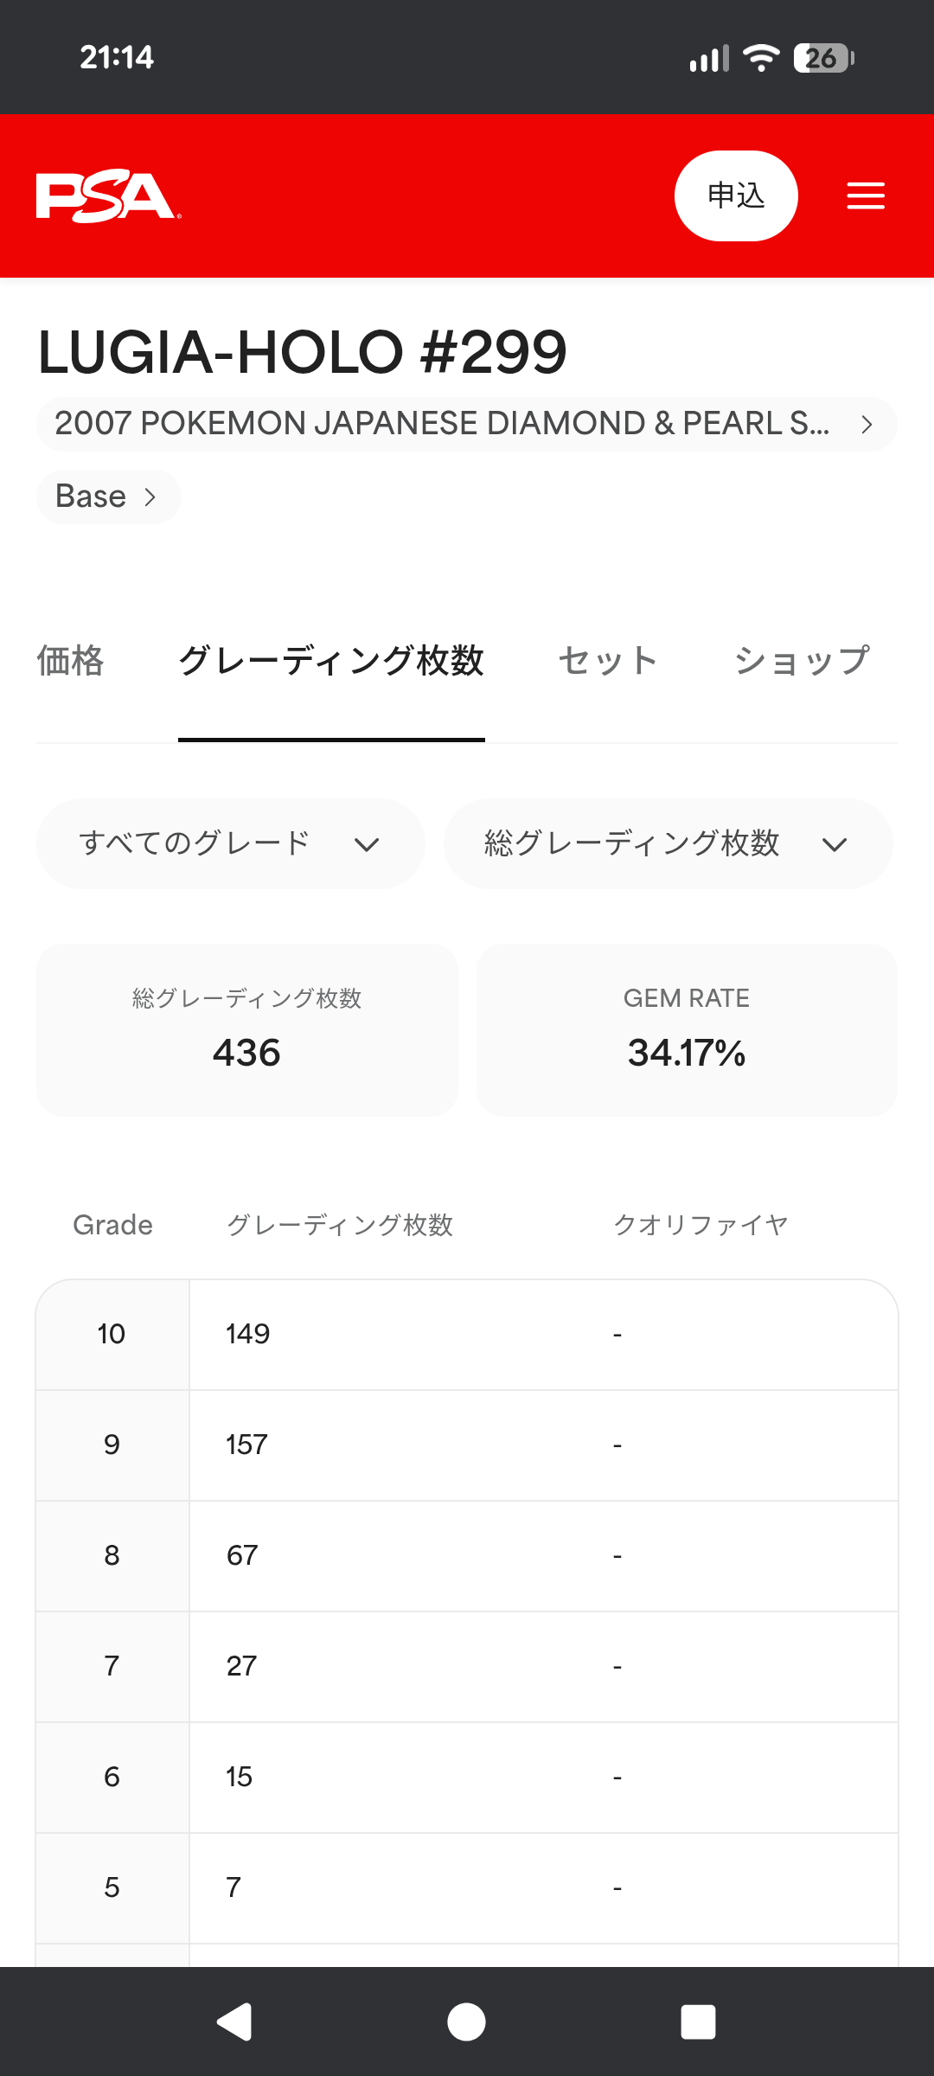Tap the GEM RATE 34.17% card

tap(687, 1029)
